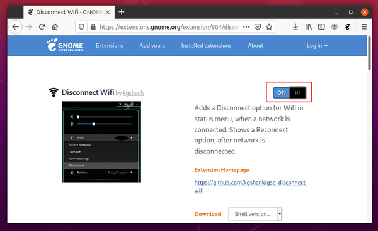Click the Disconnect Wifi wifi icon
The height and width of the screenshot is (231, 378).
coord(54,92)
